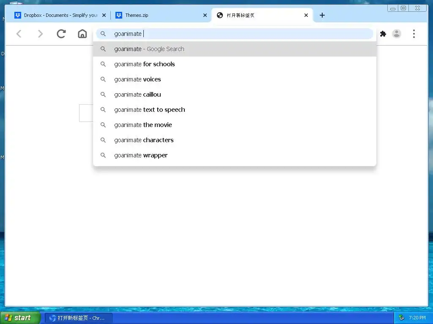
Task: Open the extensions puzzle icon
Action: tap(383, 34)
